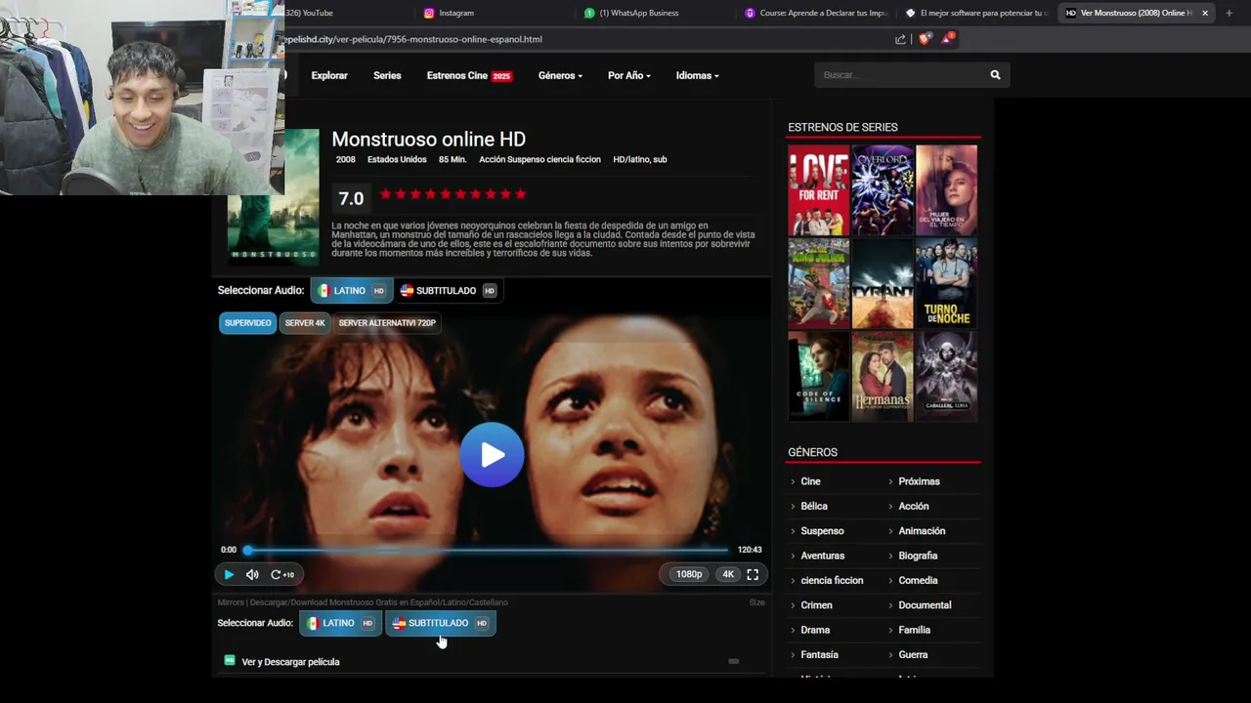Open the Guerra genre link

(x=913, y=655)
